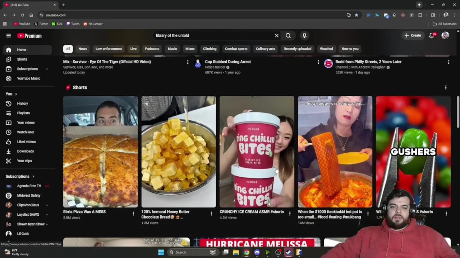
Task: Open options for CRUNCHY ICE CREAM ASMR short
Action: tap(290, 214)
